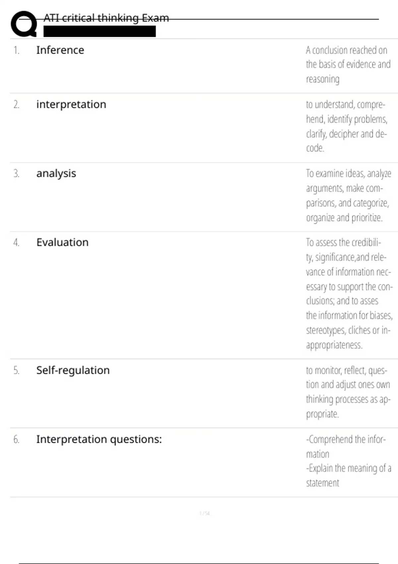
Task: Click the "Self-regulation" term
Action: pyautogui.click(x=73, y=370)
